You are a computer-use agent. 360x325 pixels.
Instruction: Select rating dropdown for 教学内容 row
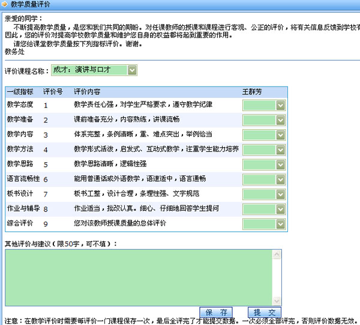click(x=263, y=135)
